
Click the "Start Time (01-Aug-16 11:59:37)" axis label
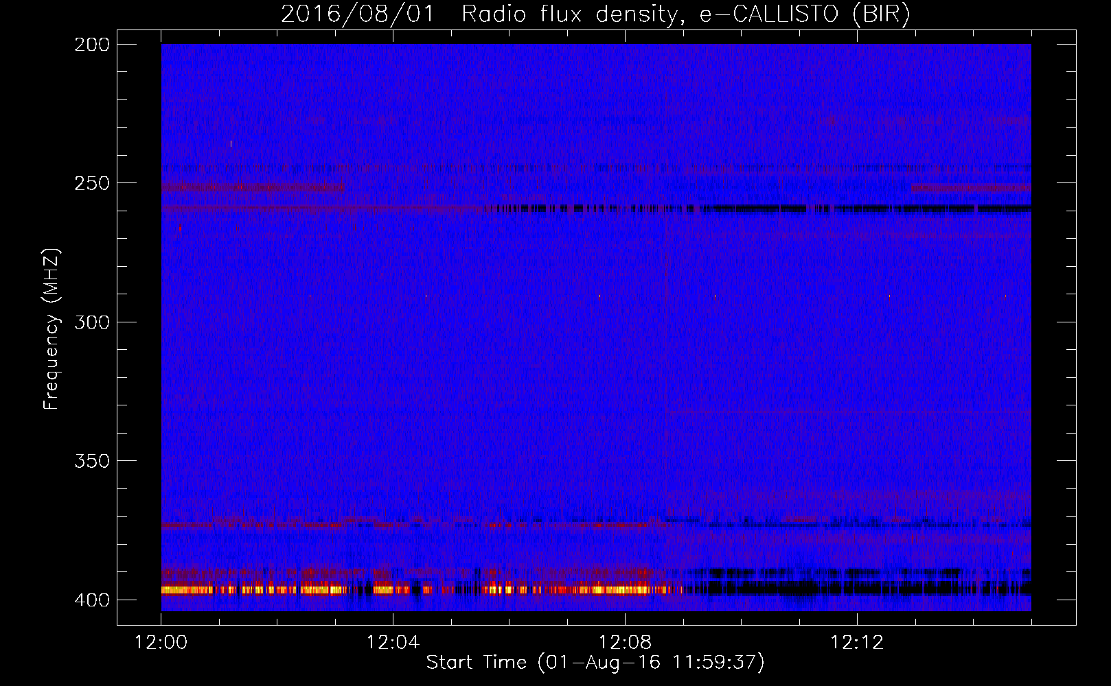(595, 663)
